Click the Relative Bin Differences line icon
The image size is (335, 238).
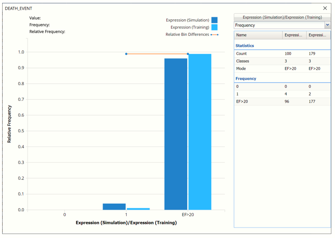click(214, 35)
